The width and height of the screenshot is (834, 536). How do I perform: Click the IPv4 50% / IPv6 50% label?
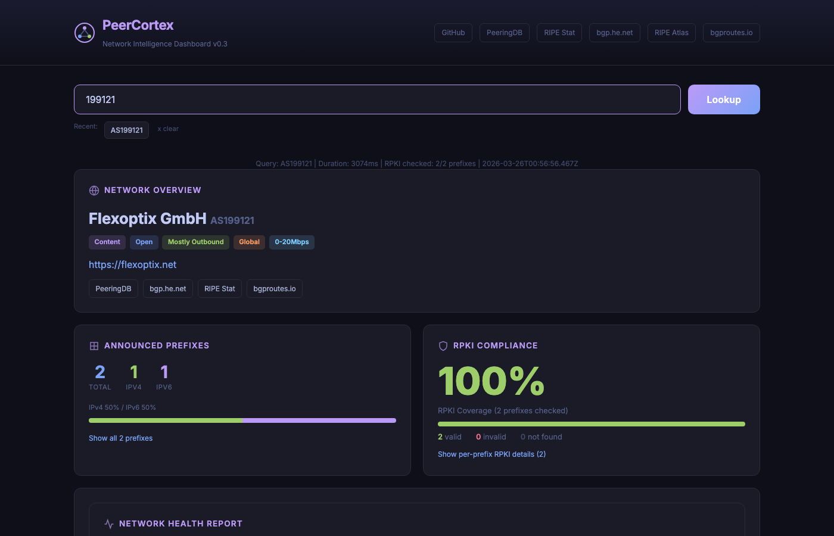122,408
